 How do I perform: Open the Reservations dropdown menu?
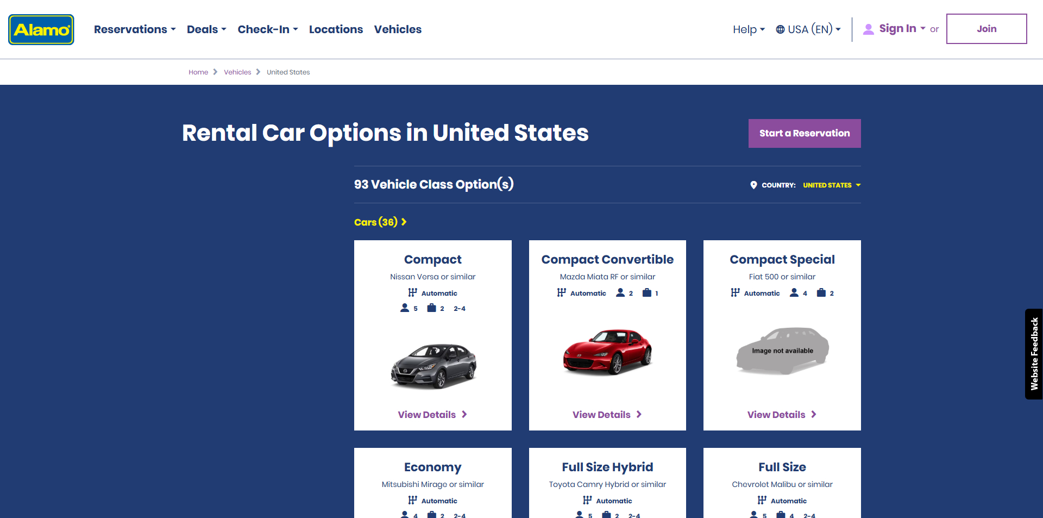click(135, 29)
